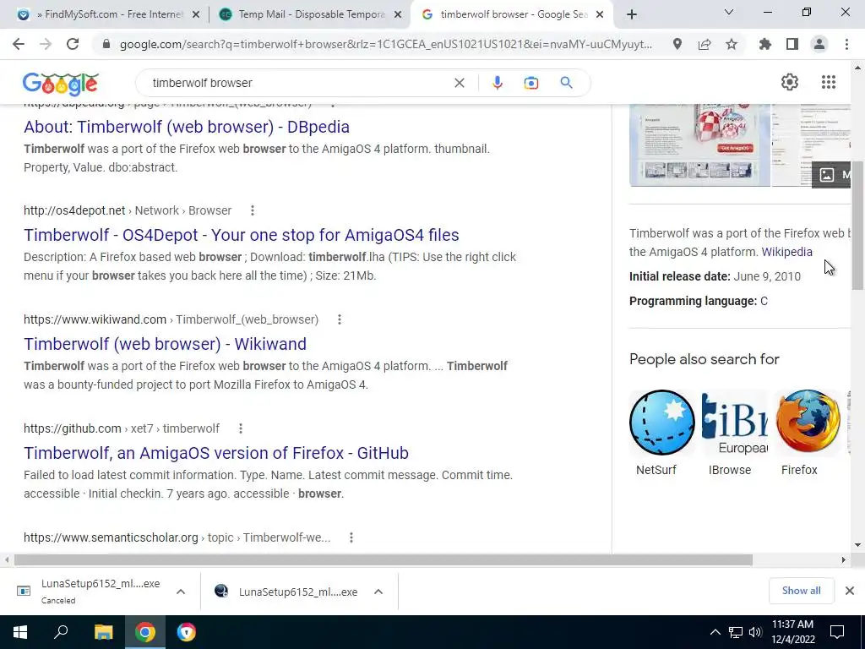The height and width of the screenshot is (649, 865).
Task: Click the horizontal scrollbar thumb
Action: pyautogui.click(x=383, y=560)
